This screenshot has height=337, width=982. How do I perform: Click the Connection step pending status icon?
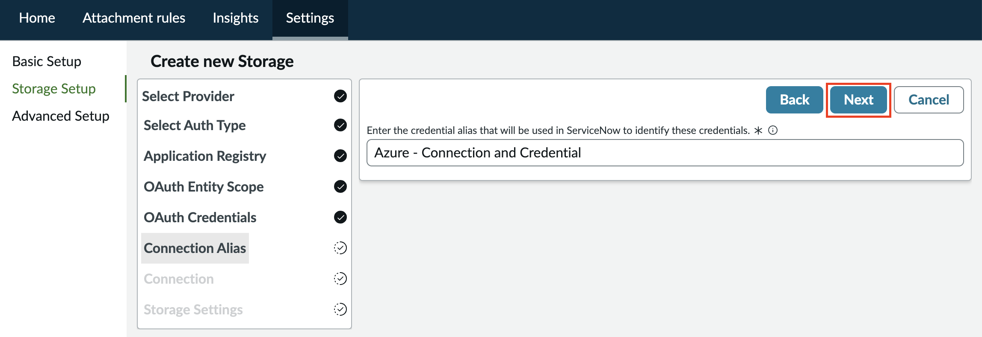(x=340, y=279)
